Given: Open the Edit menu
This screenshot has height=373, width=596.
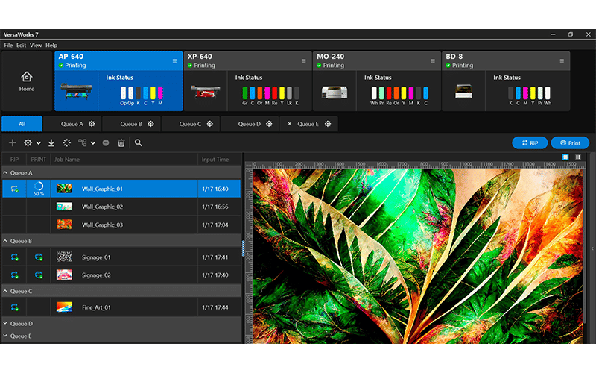Looking at the screenshot, I should point(21,45).
